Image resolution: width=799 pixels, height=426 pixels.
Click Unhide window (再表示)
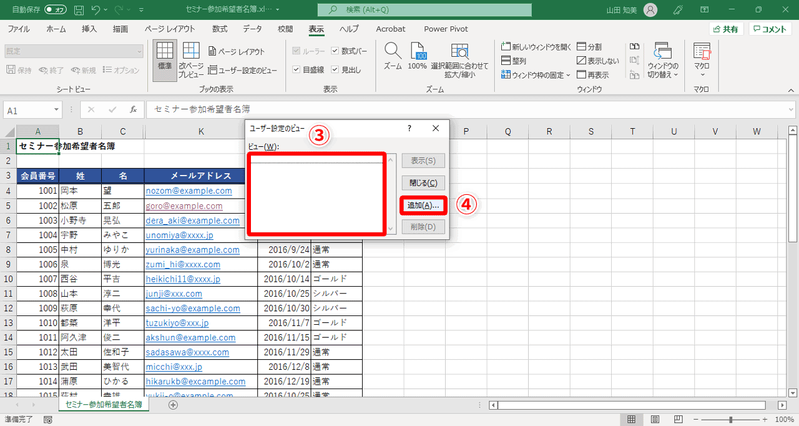(x=593, y=75)
